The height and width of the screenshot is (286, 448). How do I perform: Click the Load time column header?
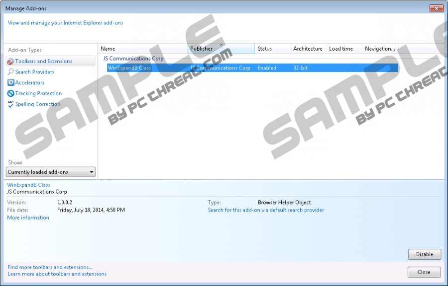click(343, 49)
